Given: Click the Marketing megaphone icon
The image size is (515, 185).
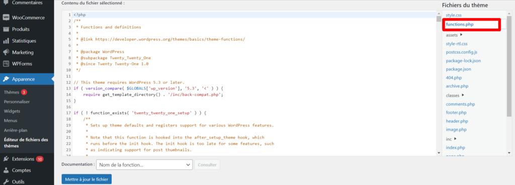Looking at the screenshot, I should pyautogui.click(x=6, y=52).
